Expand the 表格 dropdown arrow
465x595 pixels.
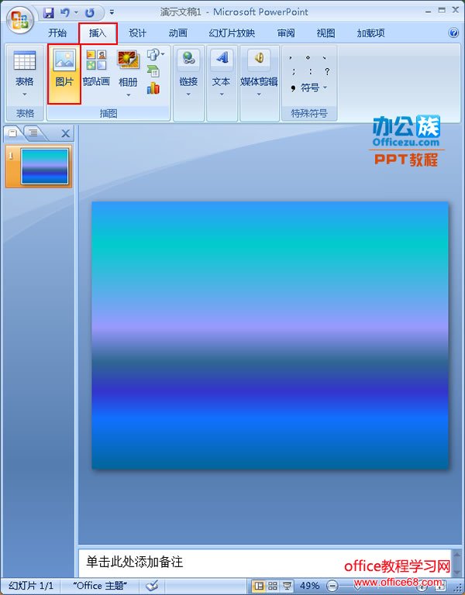click(25, 94)
